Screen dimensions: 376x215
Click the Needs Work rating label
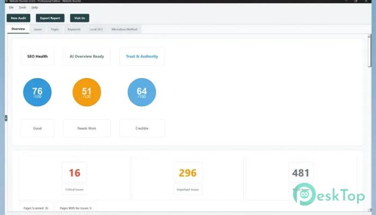(x=87, y=128)
